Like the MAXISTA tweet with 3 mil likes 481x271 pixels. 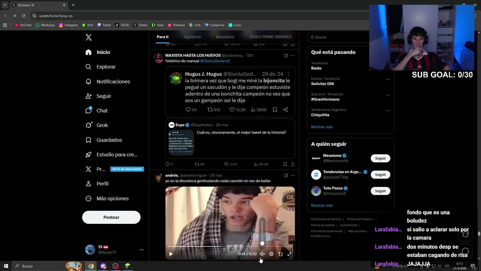(230, 164)
